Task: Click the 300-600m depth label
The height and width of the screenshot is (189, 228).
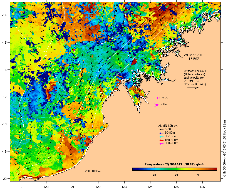Action: [171, 143]
